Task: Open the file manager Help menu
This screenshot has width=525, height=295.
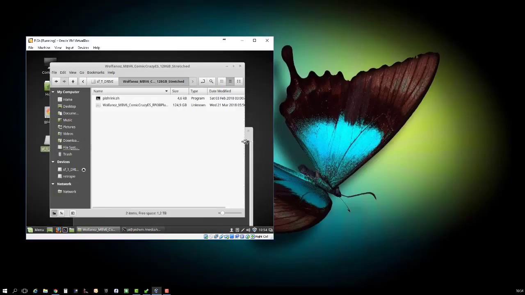Action: pyautogui.click(x=111, y=73)
